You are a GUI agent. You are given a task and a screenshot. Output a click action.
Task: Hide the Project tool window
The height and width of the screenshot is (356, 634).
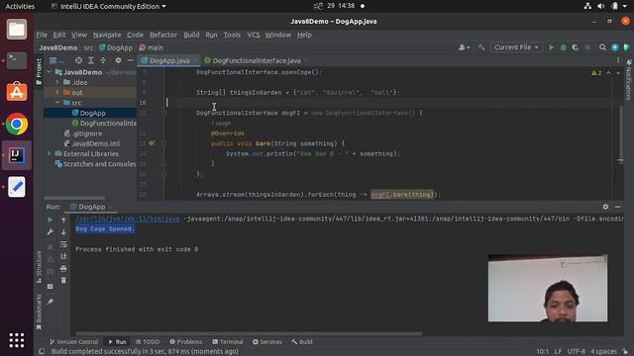pos(130,60)
